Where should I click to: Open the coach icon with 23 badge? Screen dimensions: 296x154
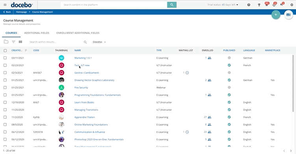(274, 5)
